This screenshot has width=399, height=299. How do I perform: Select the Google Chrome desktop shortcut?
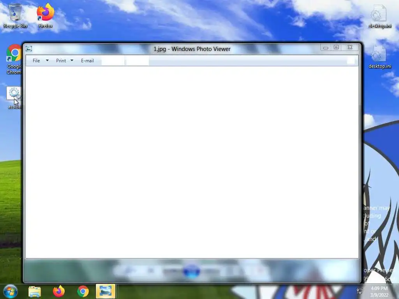[14, 60]
